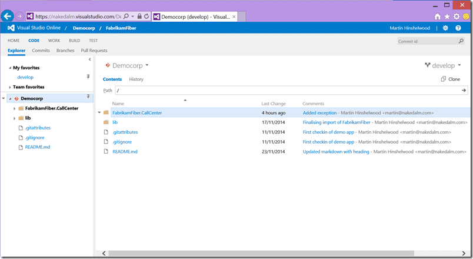Screen dimensions: 473x259
Task: Select the Contents tab
Action: tap(112, 79)
